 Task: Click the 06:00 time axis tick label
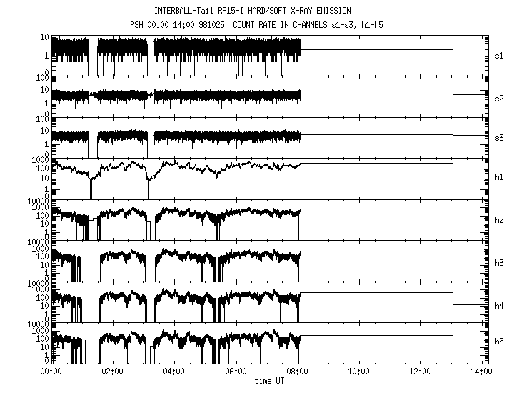coord(236,372)
